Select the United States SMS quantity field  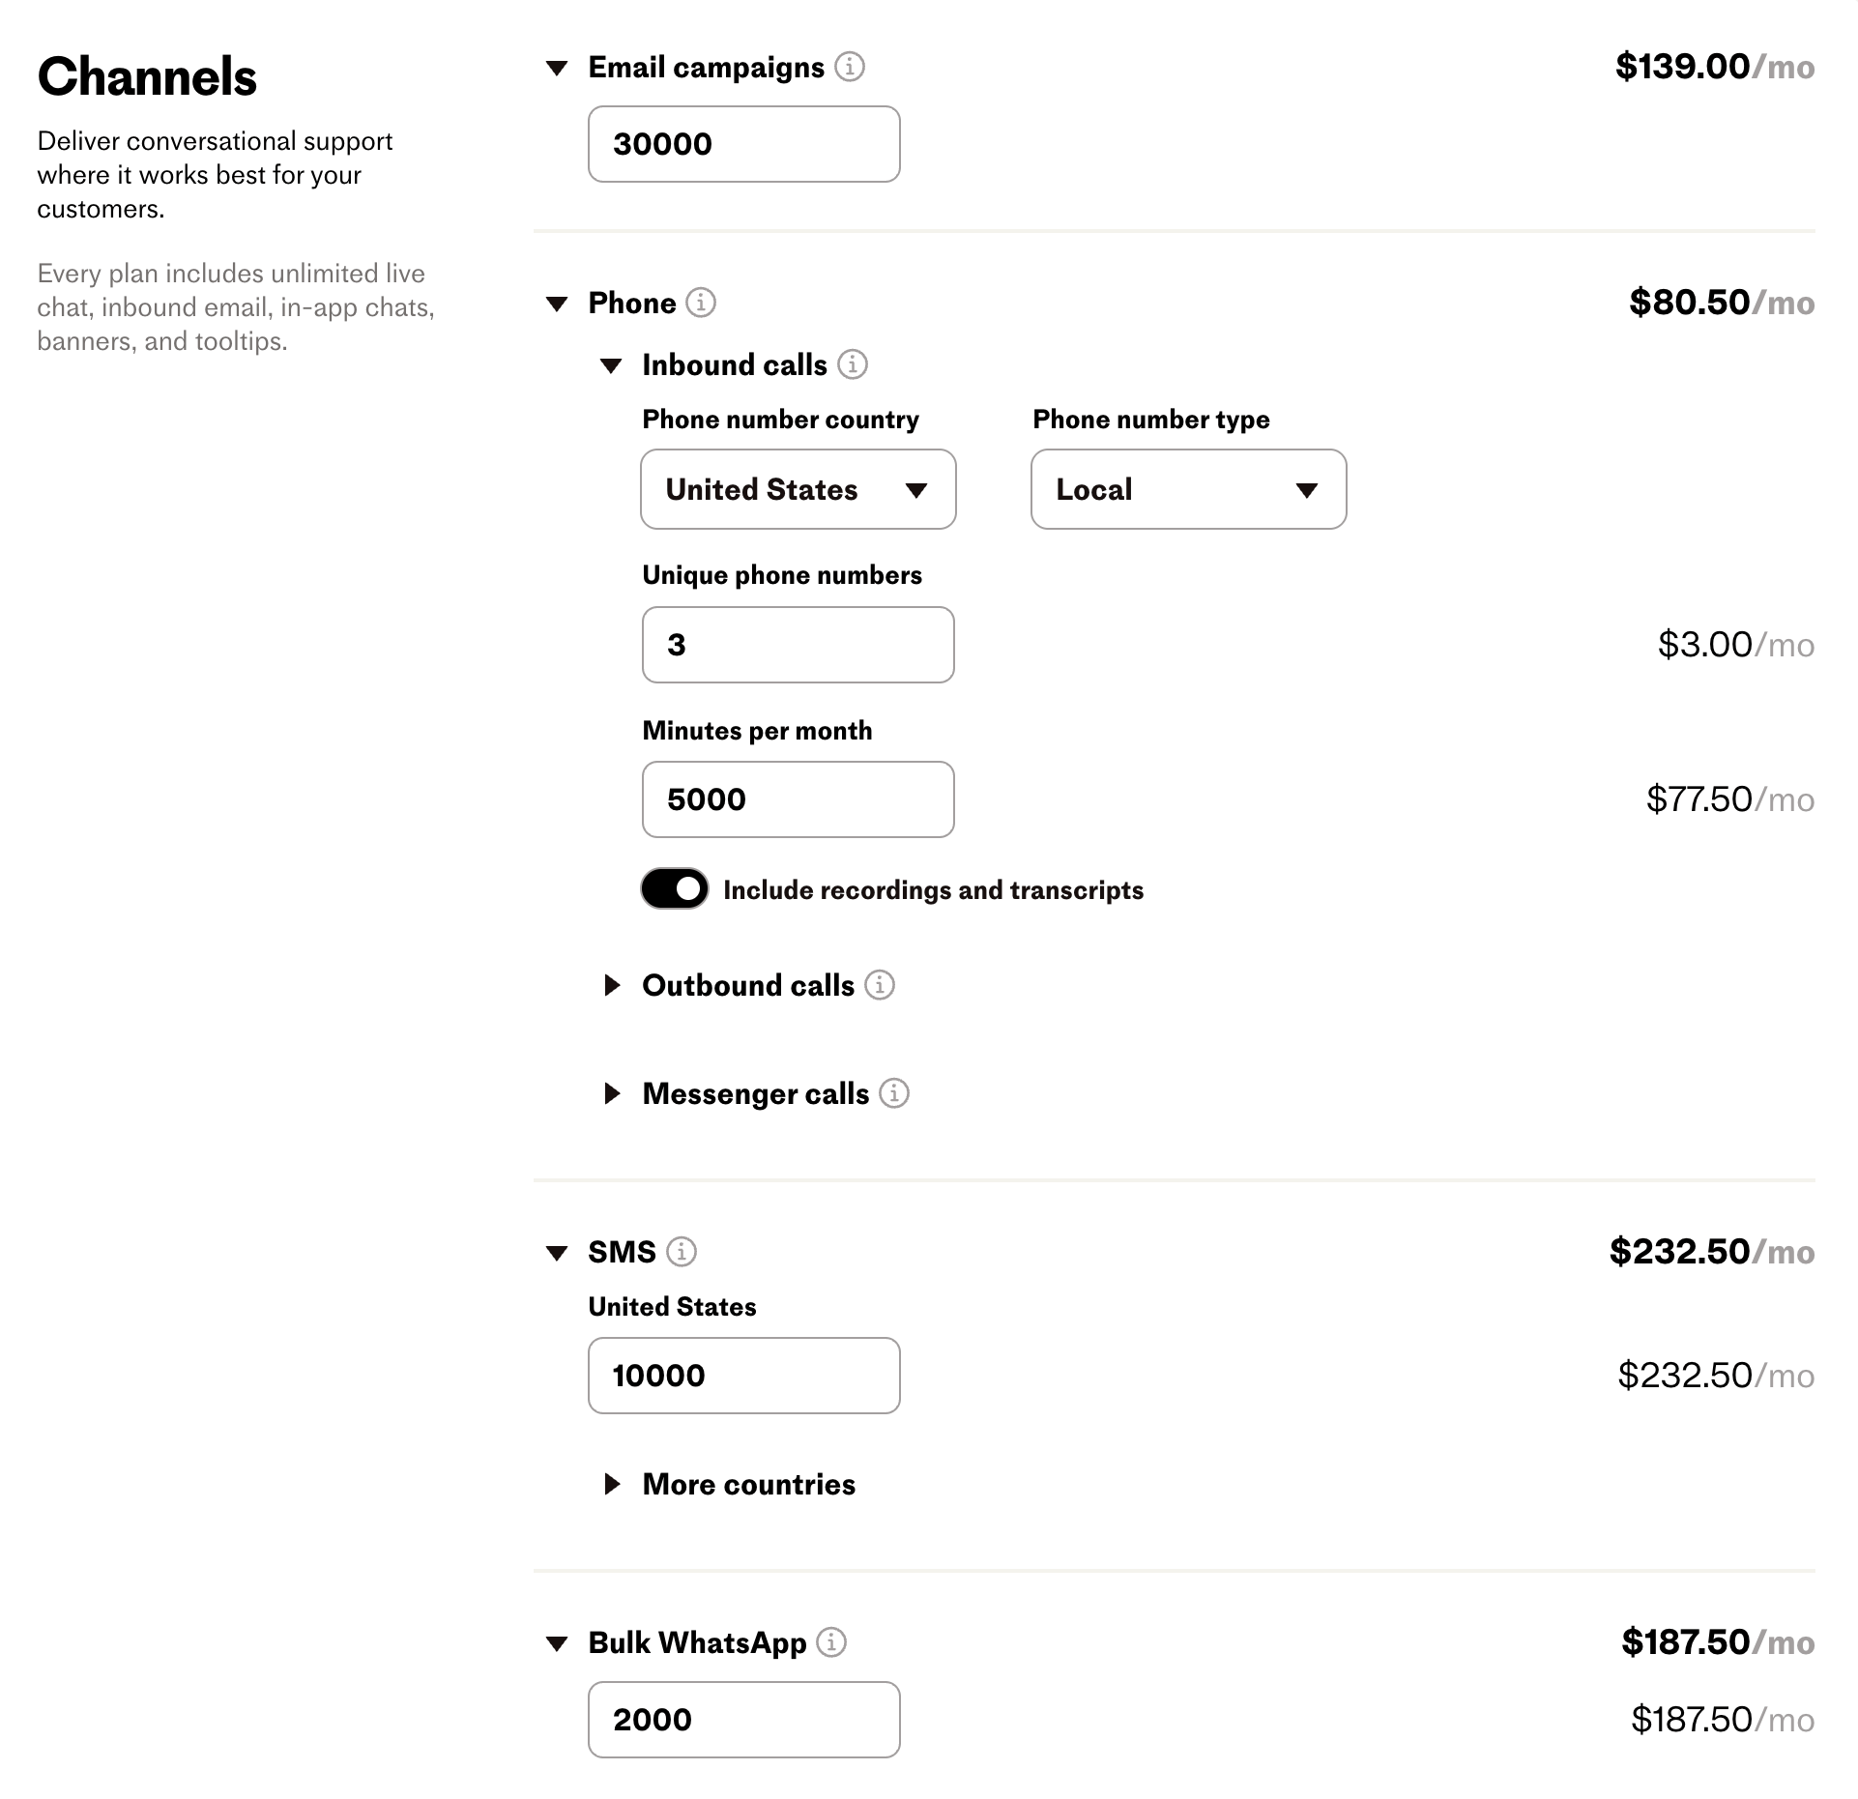pos(742,1376)
